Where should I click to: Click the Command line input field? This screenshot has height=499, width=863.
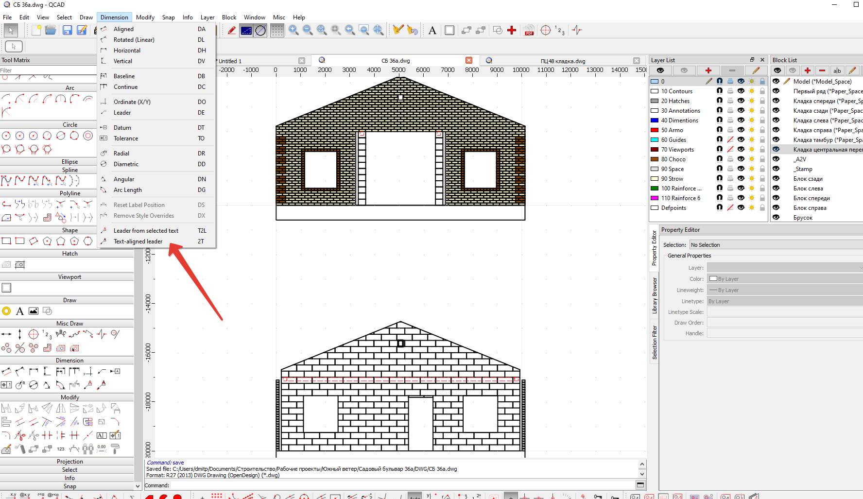tap(402, 485)
